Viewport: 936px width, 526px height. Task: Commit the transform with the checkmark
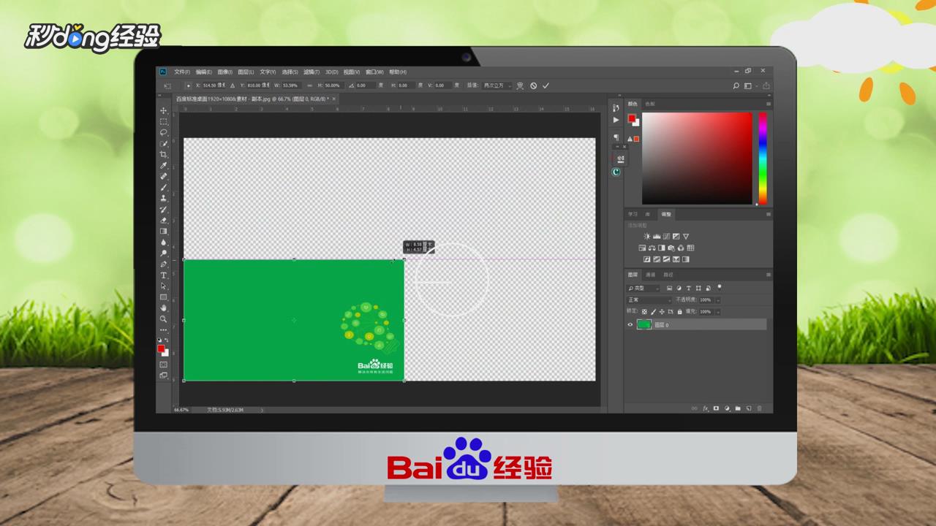coord(546,85)
